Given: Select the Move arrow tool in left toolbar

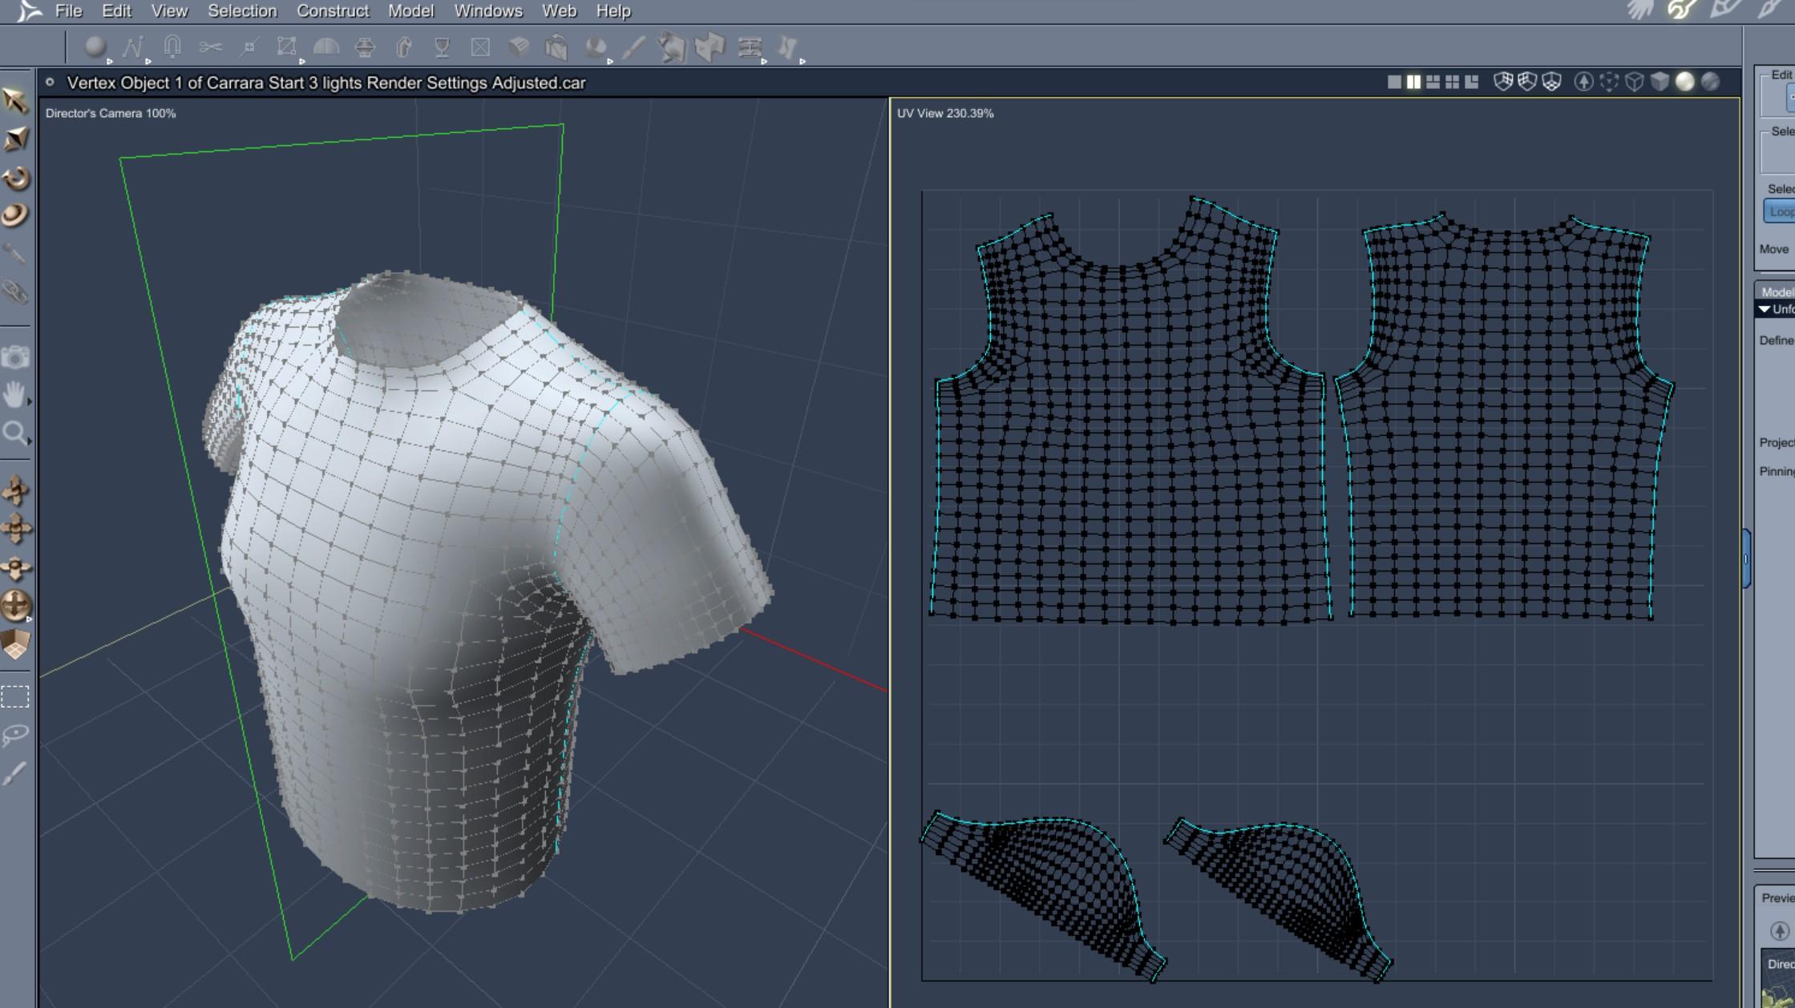Looking at the screenshot, I should [x=15, y=102].
